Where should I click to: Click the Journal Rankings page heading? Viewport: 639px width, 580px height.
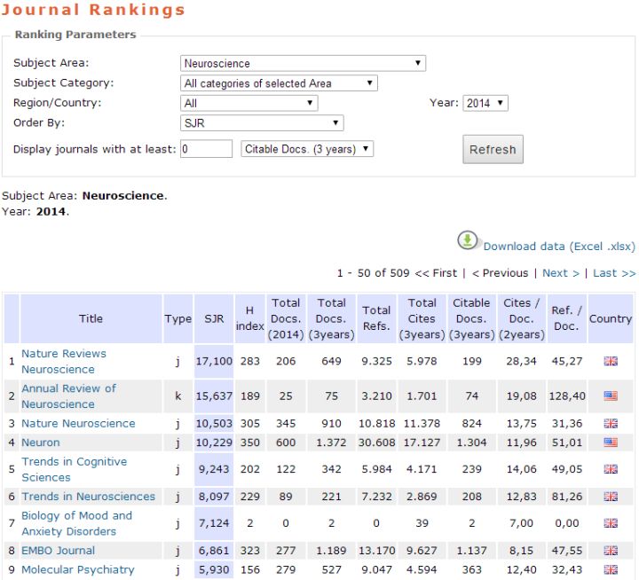pyautogui.click(x=93, y=10)
